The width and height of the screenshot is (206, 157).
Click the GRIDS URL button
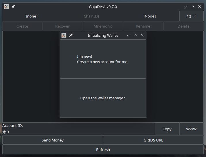[x=153, y=140]
